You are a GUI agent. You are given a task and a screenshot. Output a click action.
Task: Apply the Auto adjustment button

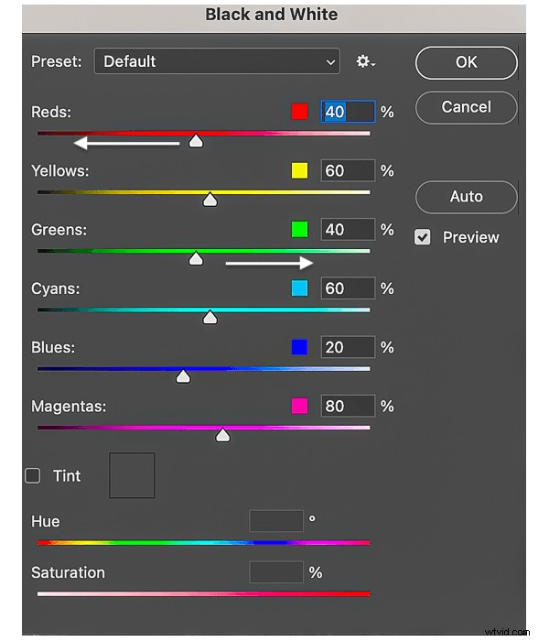click(466, 197)
